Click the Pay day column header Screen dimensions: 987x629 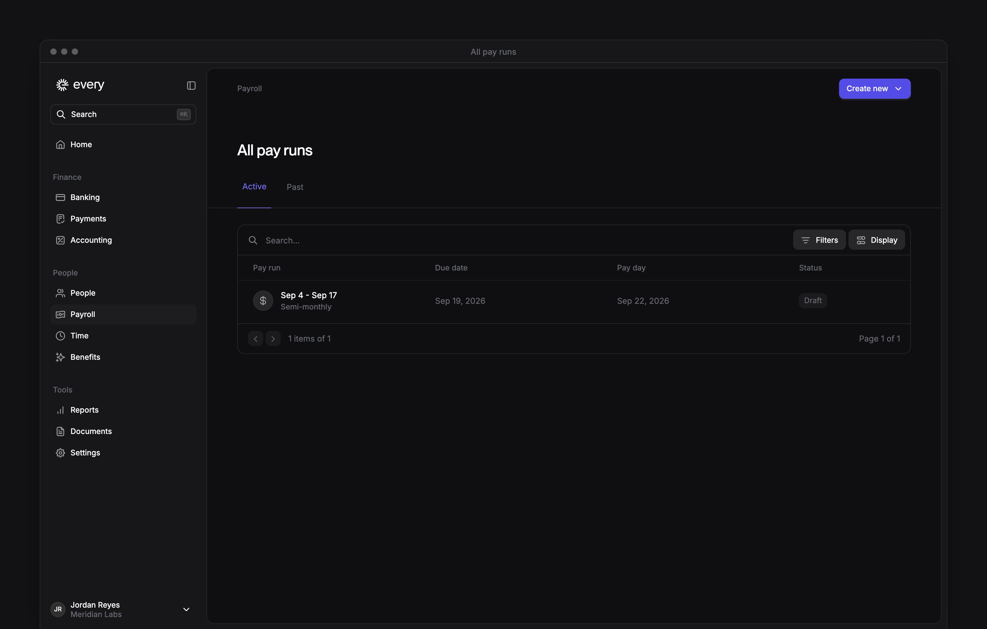tap(631, 268)
